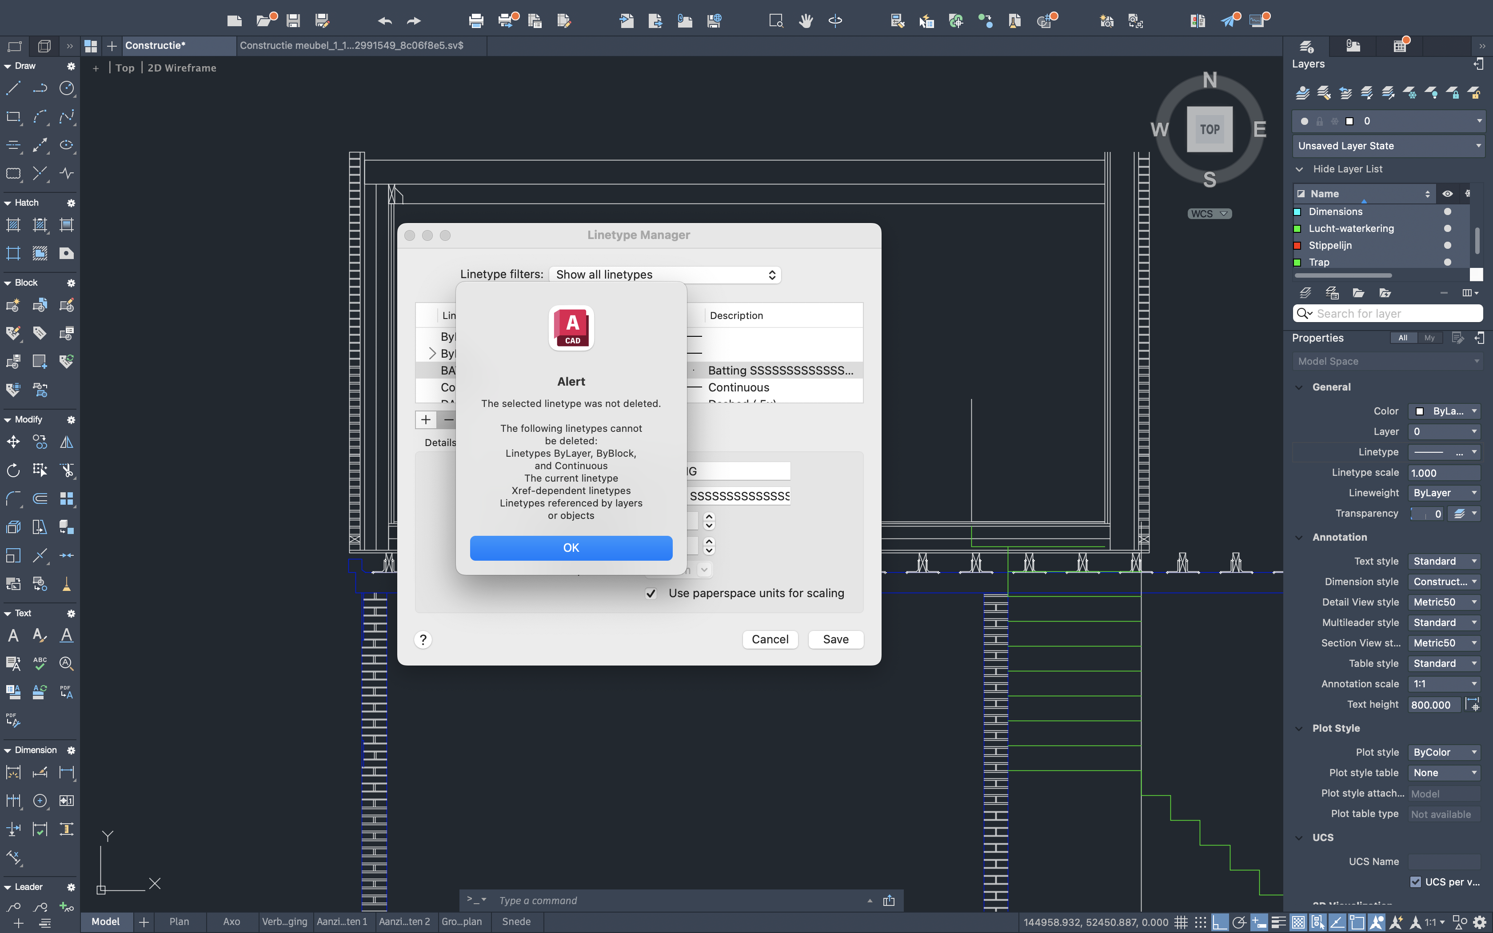Click Cancel in the Linetype Manager
This screenshot has width=1493, height=933.
pos(769,639)
